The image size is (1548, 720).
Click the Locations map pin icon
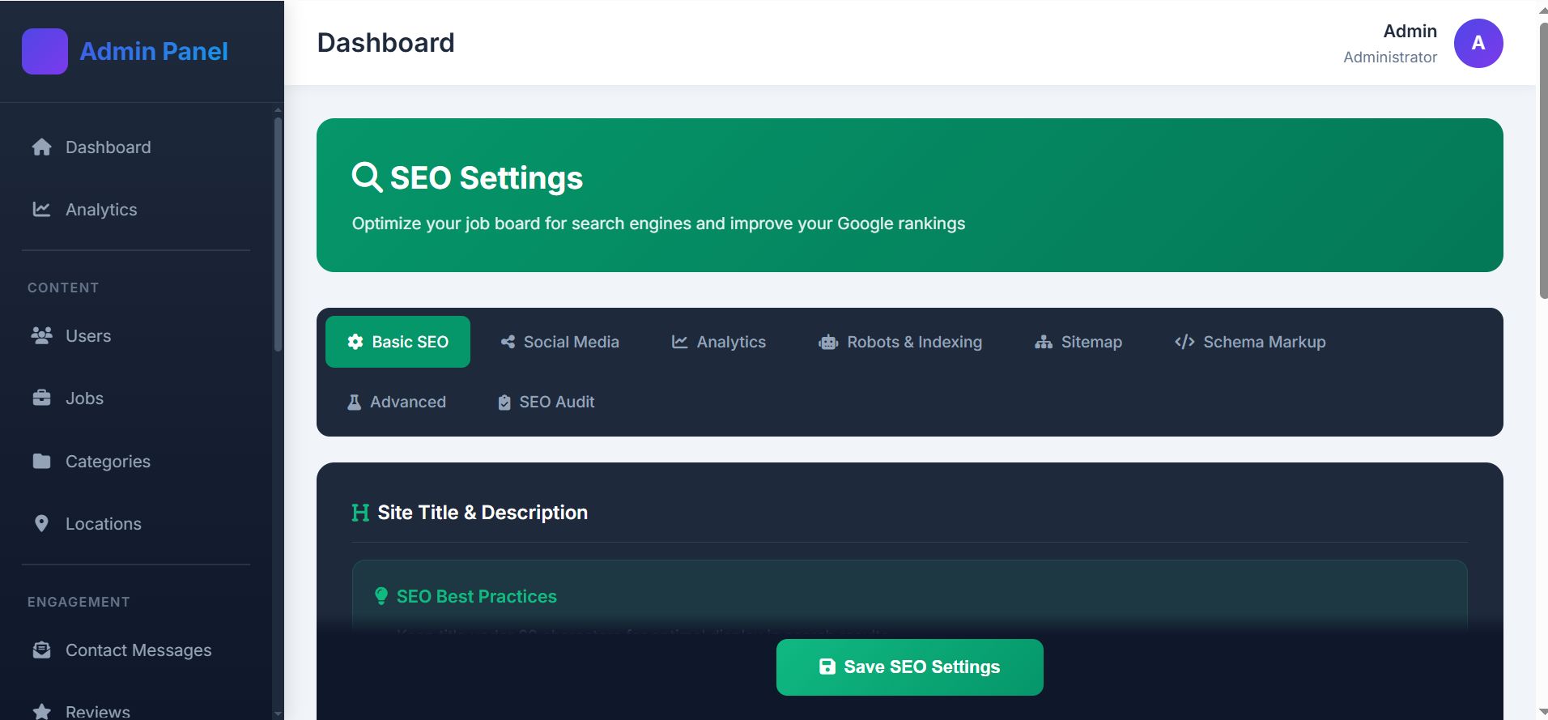pos(41,524)
